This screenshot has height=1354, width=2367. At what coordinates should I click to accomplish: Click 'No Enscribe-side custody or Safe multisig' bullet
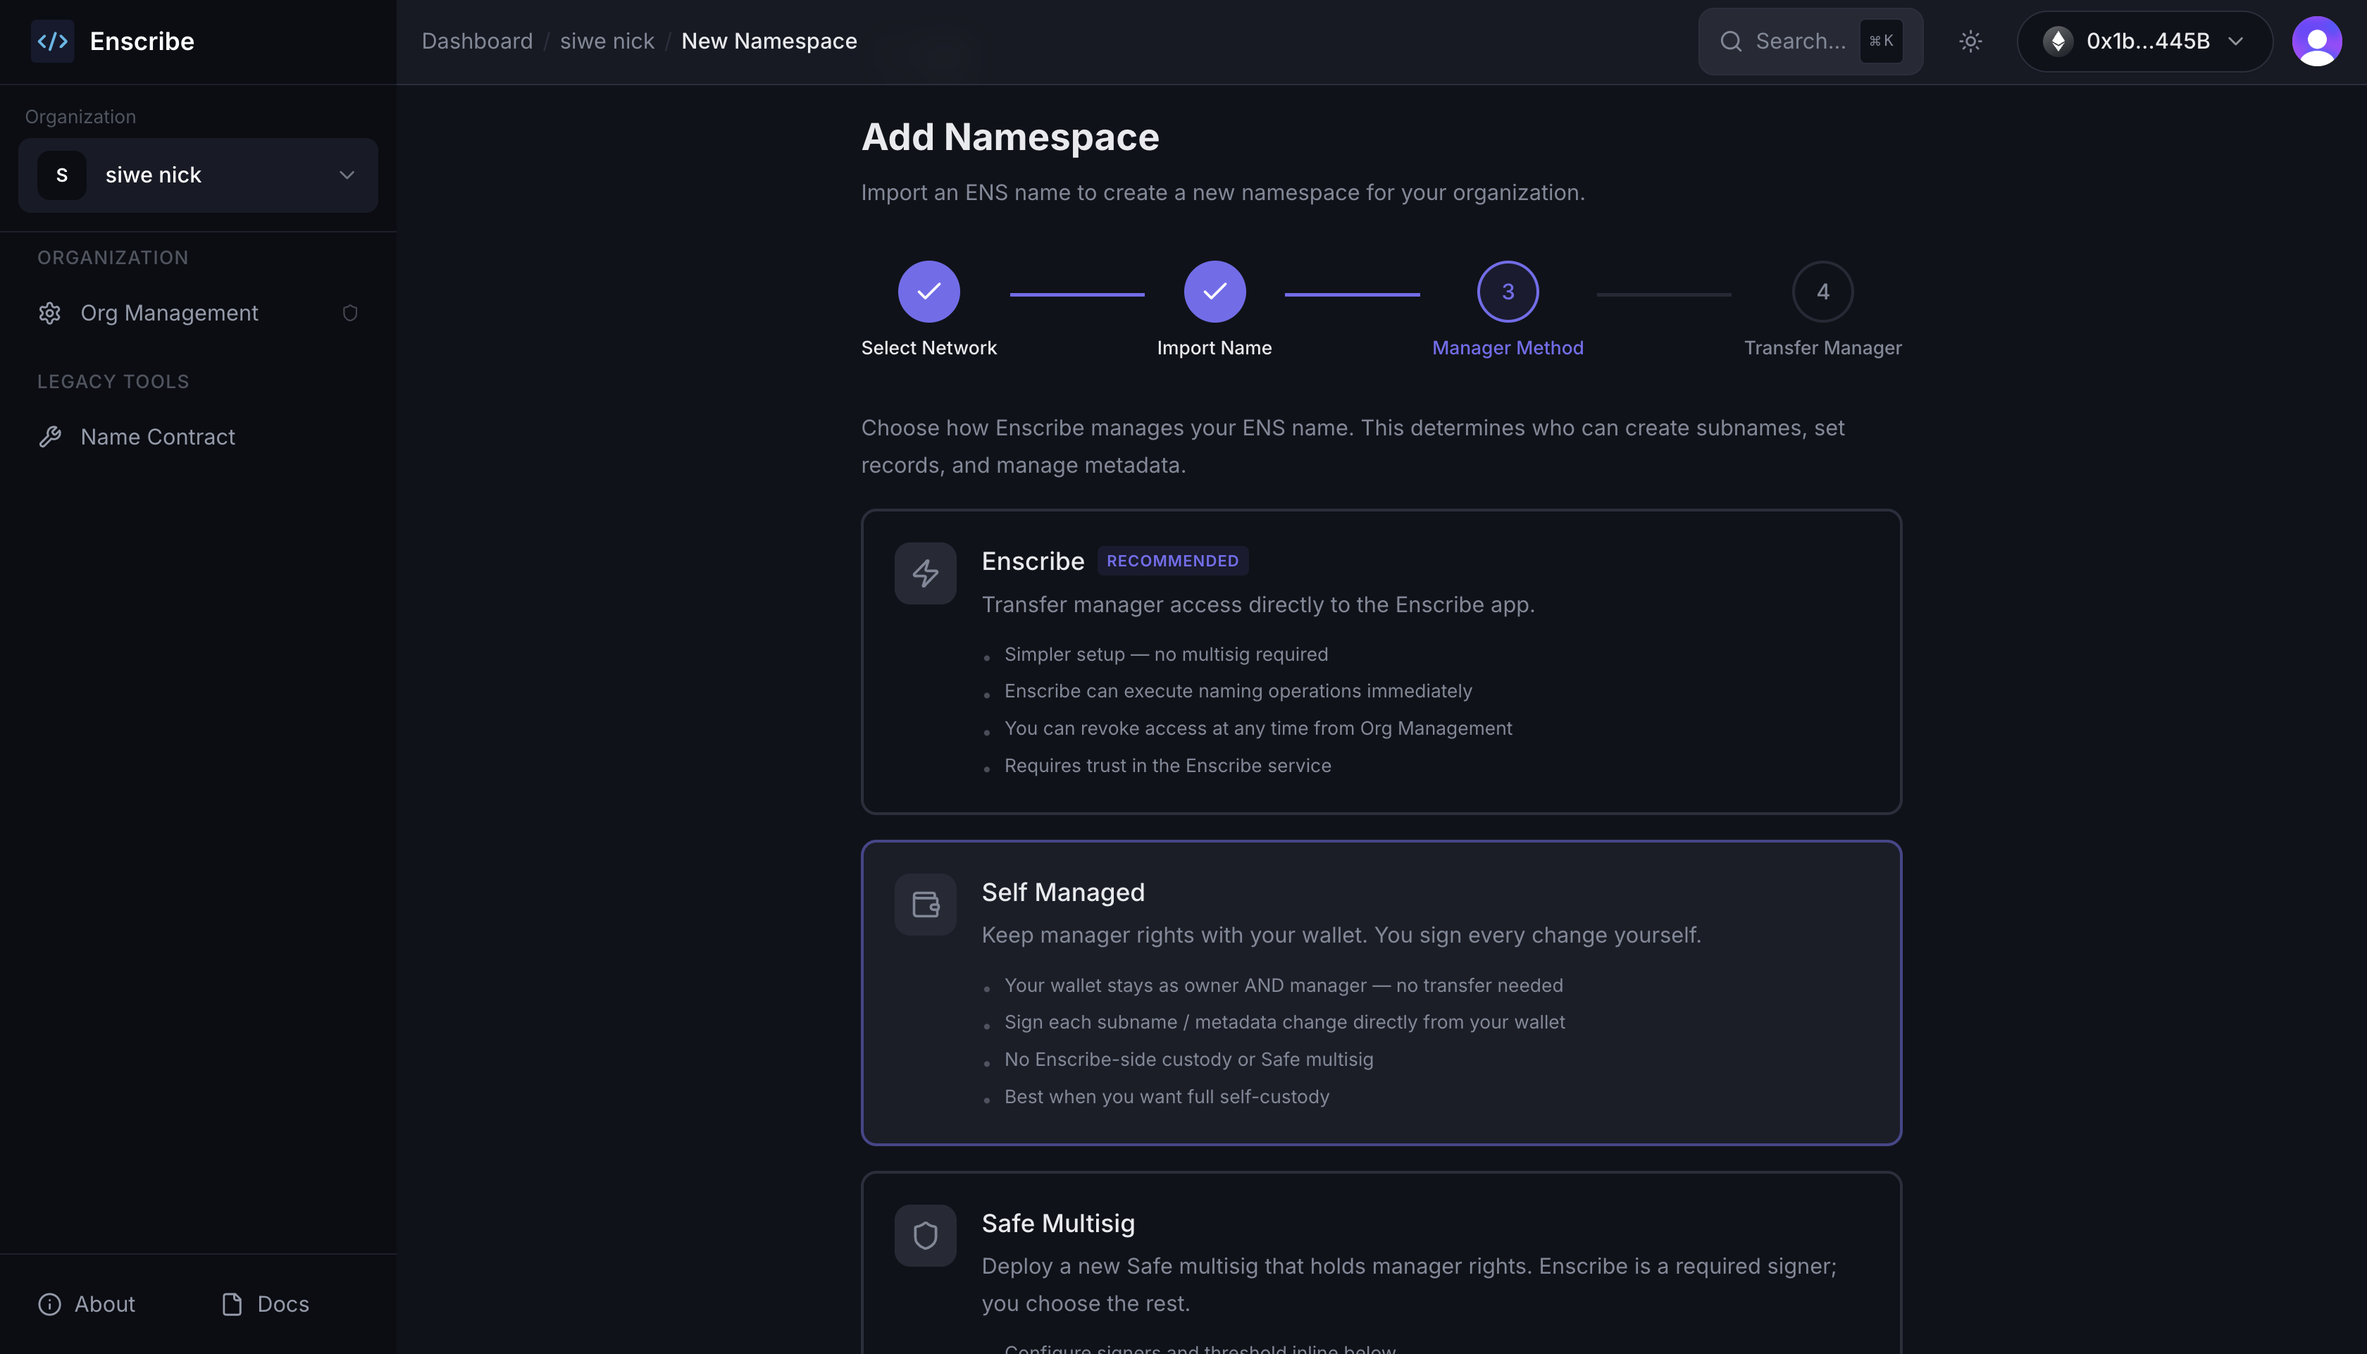[x=1188, y=1060]
